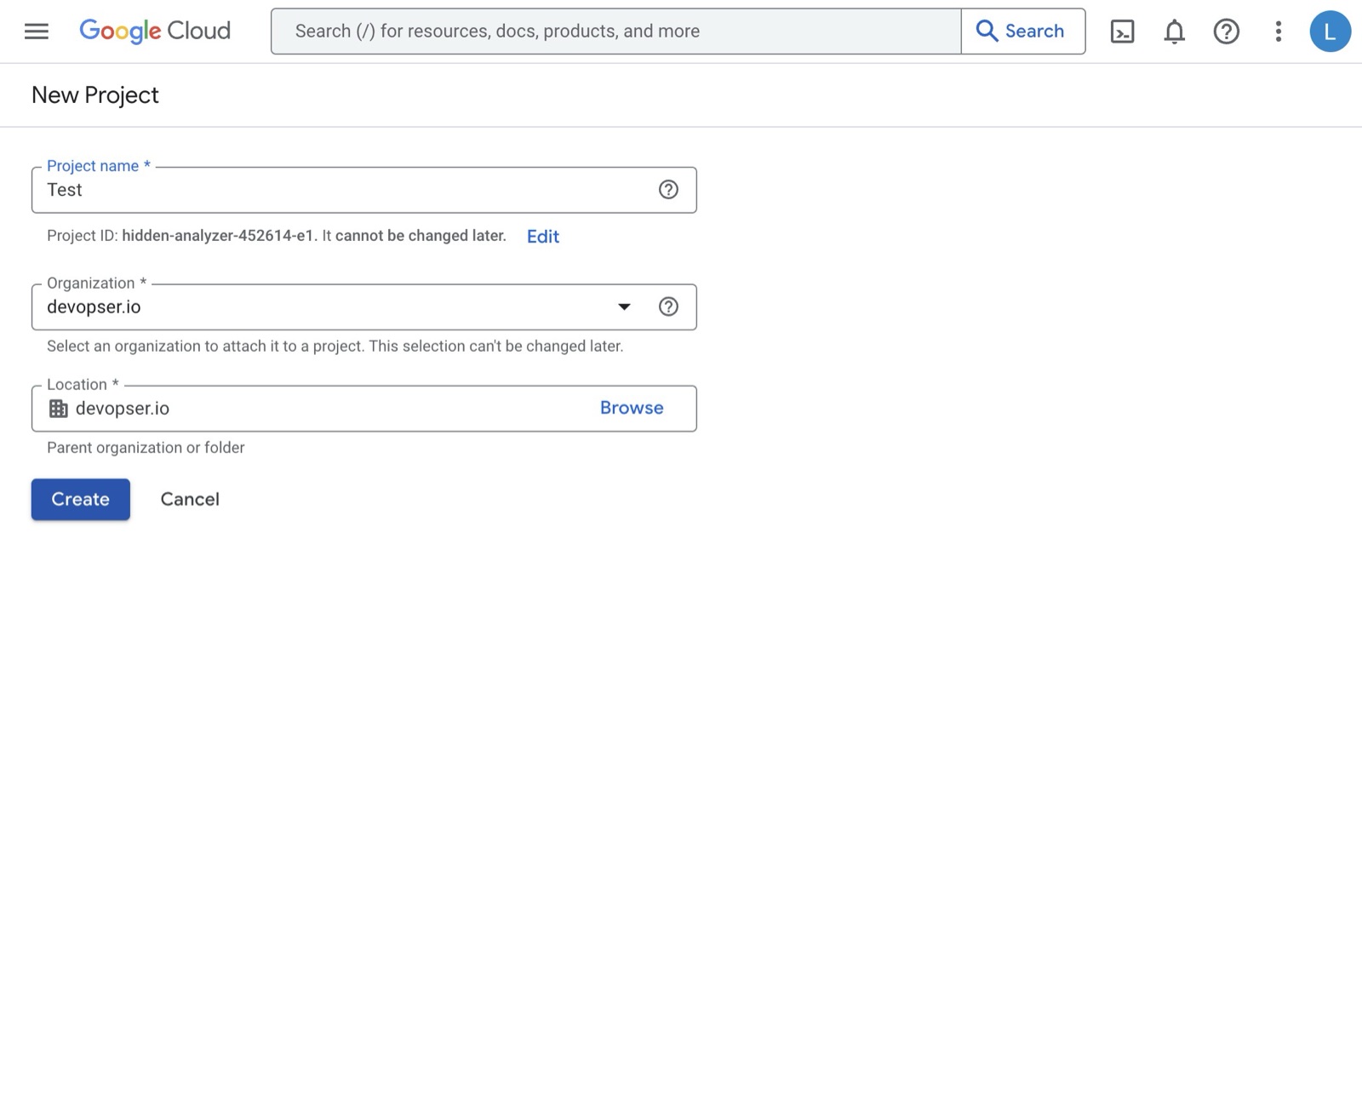Image resolution: width=1362 pixels, height=1094 pixels.
Task: Click the 'Select an organization to attach' hint
Action: click(x=335, y=347)
